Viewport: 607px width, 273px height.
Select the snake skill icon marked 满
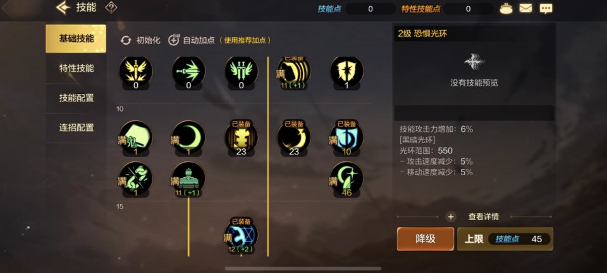coord(135,179)
